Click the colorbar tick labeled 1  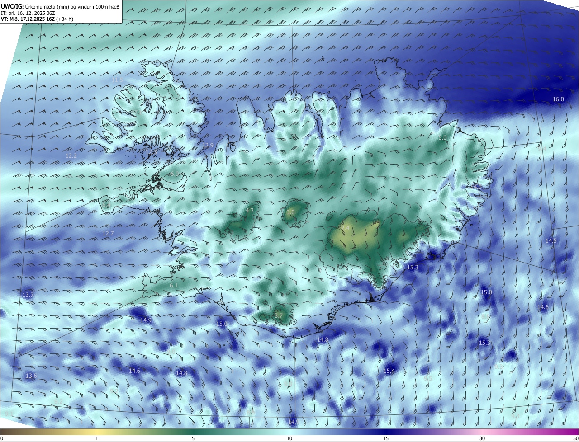click(97, 438)
